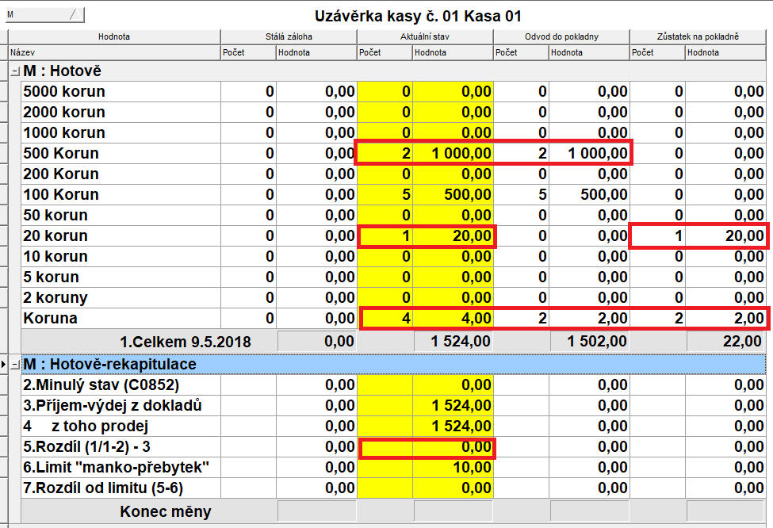Click the limit value 10,00
Screen dimensions: 773x528
(453, 468)
